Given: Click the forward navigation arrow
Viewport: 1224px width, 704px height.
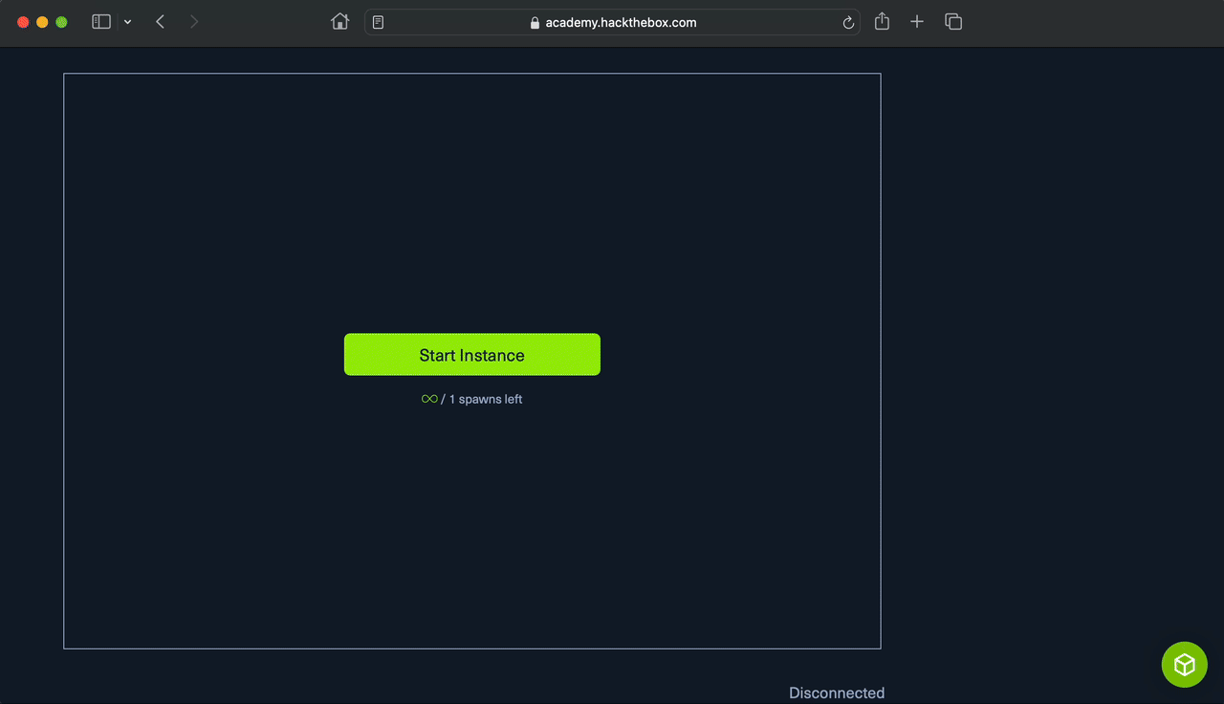Looking at the screenshot, I should click(193, 21).
